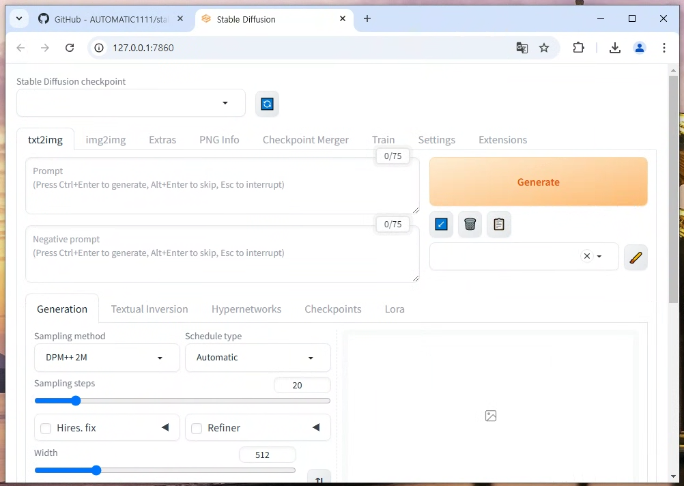Open the Chrome profile avatar
Screen dimensions: 684x486
point(640,48)
